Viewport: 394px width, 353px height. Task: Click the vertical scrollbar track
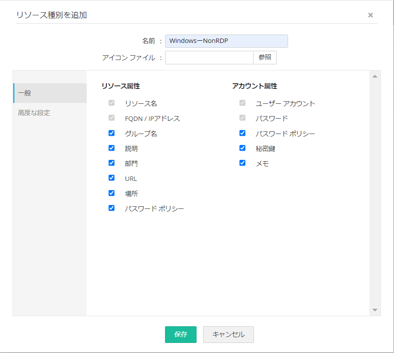point(375,193)
